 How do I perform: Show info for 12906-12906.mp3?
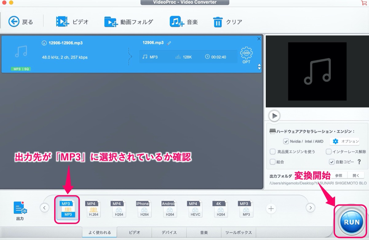[x=44, y=43]
